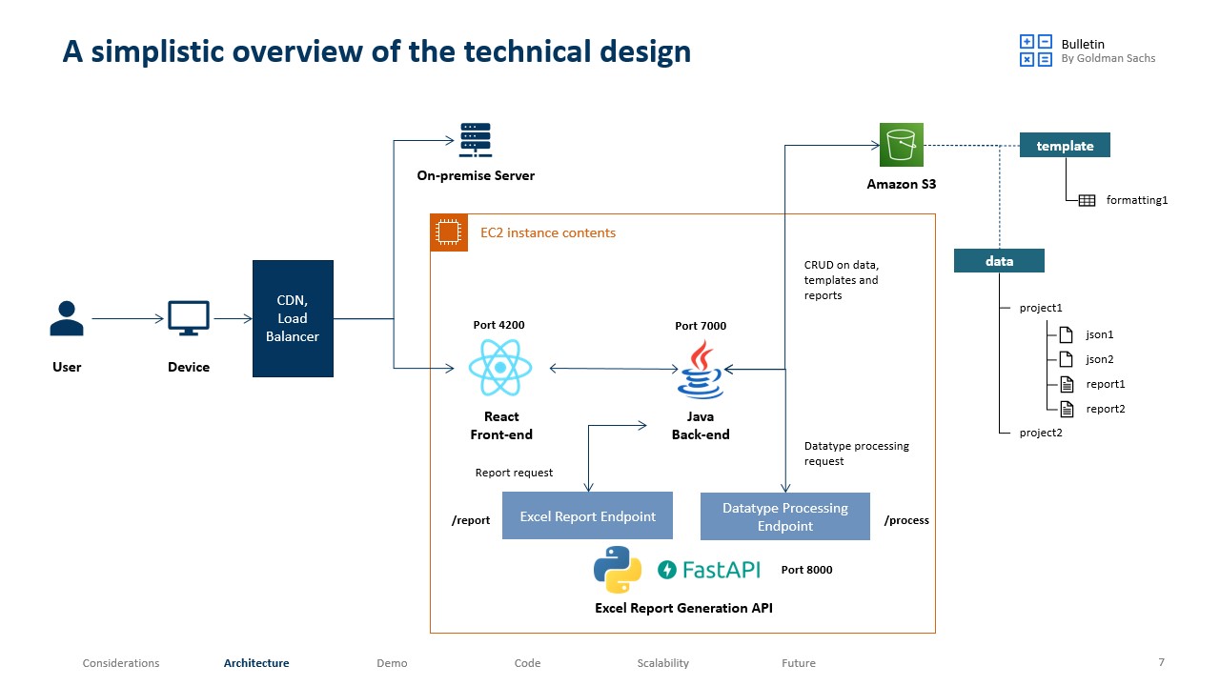Click the Device monitor icon

189,318
